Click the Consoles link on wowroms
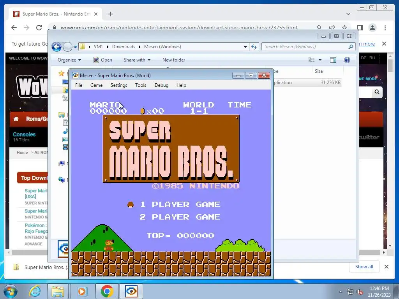 click(24, 134)
